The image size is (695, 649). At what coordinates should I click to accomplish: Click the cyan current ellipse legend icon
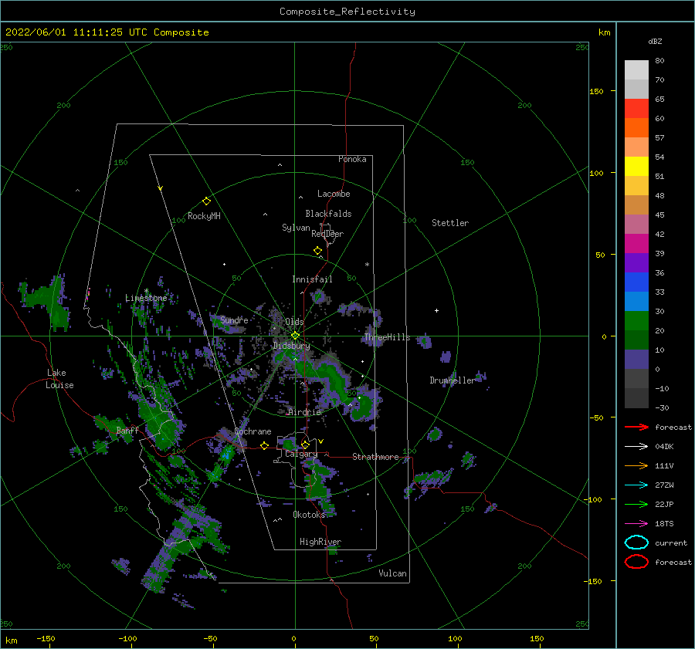click(636, 543)
